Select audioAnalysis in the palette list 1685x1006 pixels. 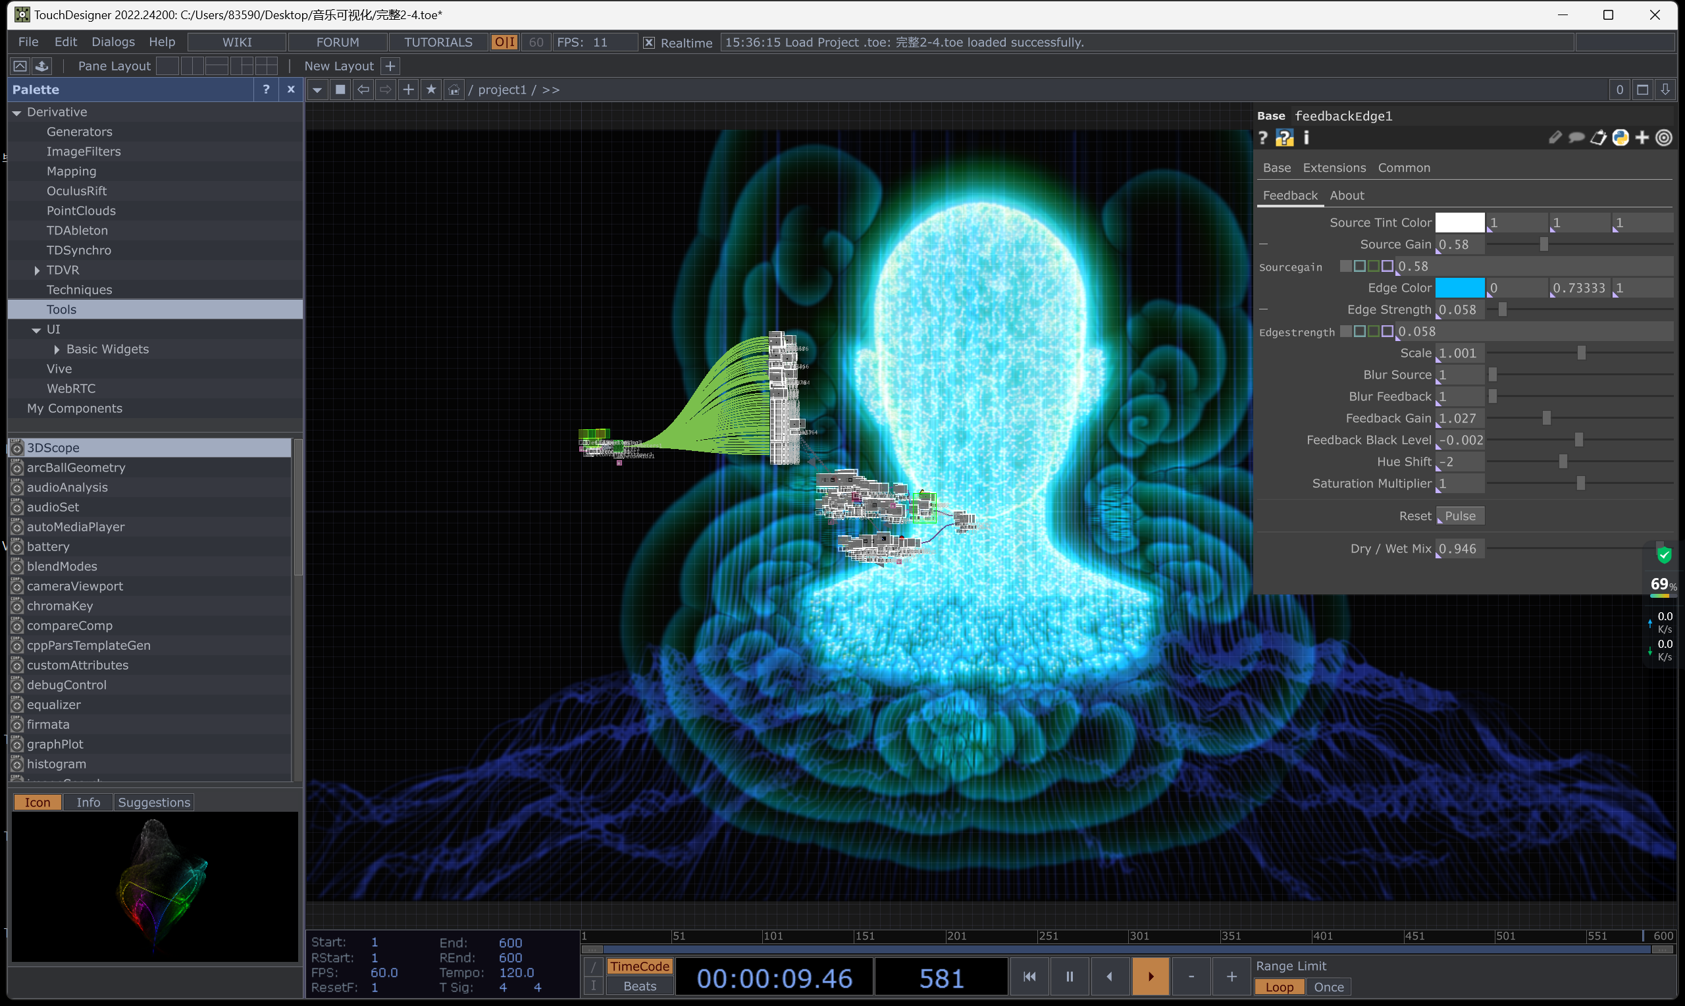(67, 487)
